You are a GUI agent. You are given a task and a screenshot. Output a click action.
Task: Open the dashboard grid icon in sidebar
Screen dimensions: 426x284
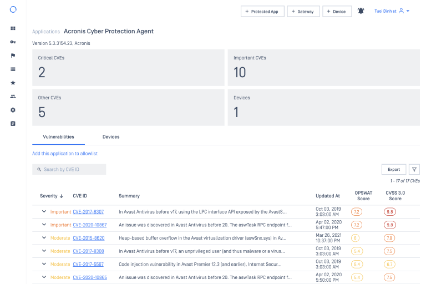point(13,28)
